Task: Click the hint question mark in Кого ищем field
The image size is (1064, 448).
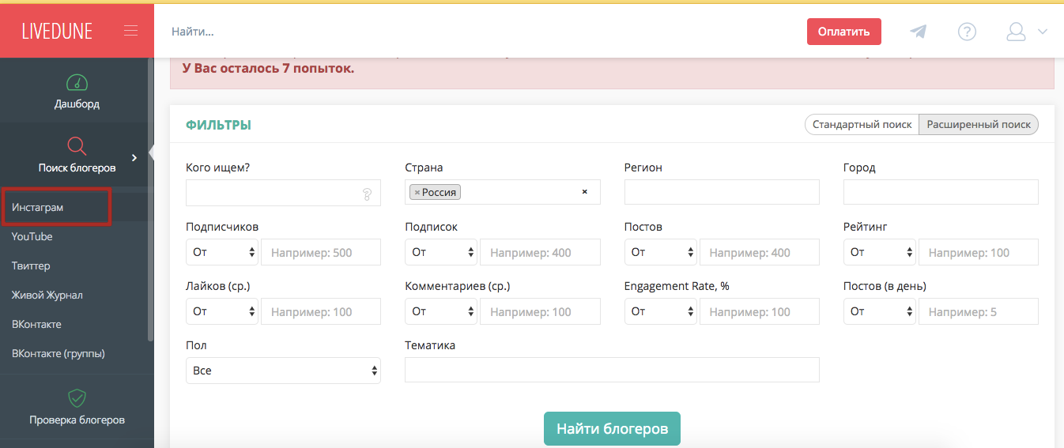Action: click(367, 194)
